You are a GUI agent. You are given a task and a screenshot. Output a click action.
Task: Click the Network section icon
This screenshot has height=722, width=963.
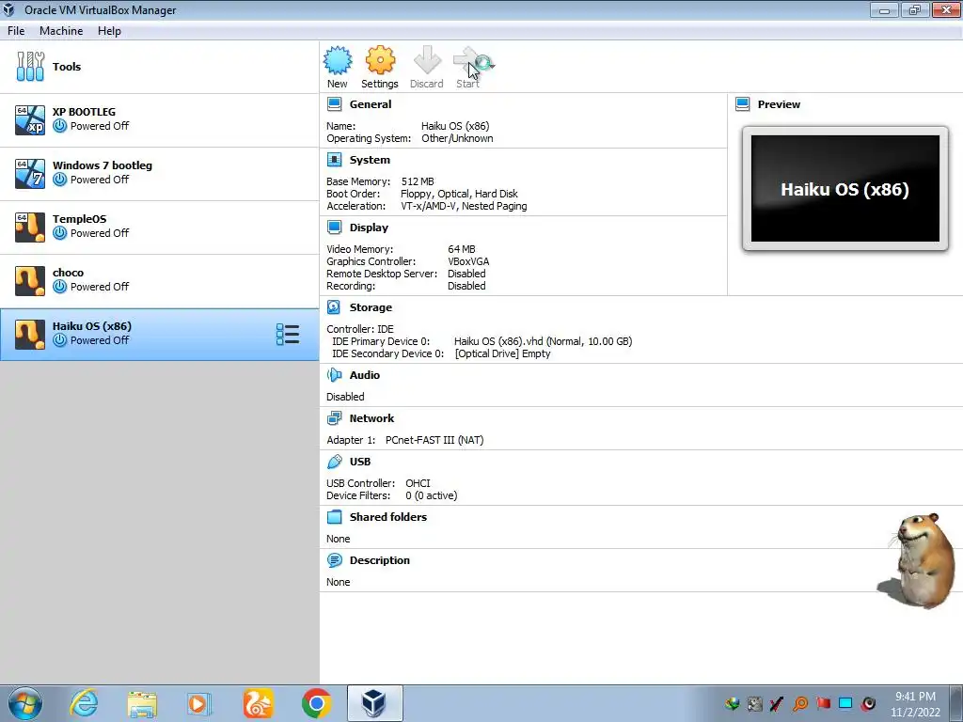[x=334, y=418]
